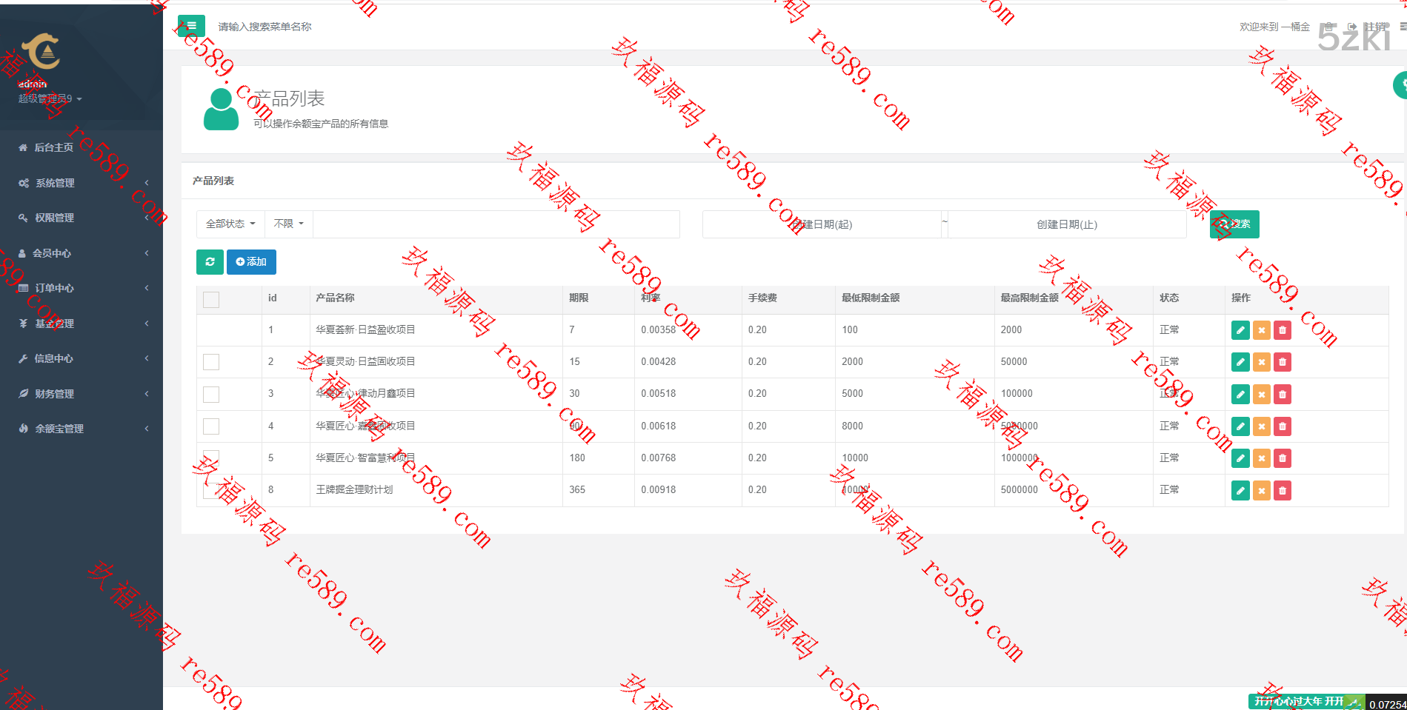Click the 创建日期(止) end date field
The image size is (1407, 710).
[x=1066, y=224]
